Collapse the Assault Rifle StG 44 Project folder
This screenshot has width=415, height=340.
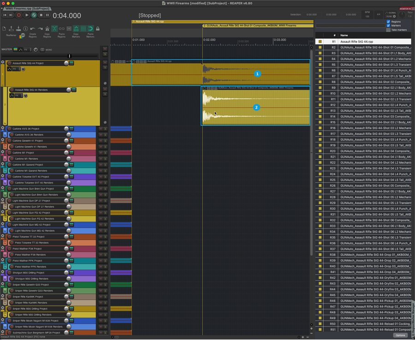tap(3, 62)
